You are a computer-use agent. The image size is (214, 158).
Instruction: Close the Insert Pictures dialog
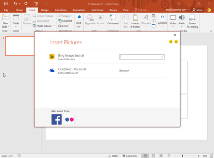175,35
